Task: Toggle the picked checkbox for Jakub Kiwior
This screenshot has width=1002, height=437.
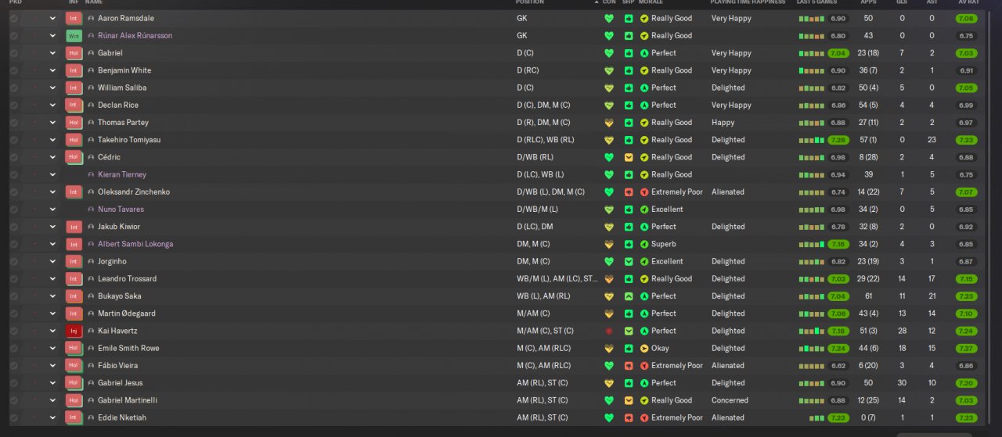Action: coord(13,227)
